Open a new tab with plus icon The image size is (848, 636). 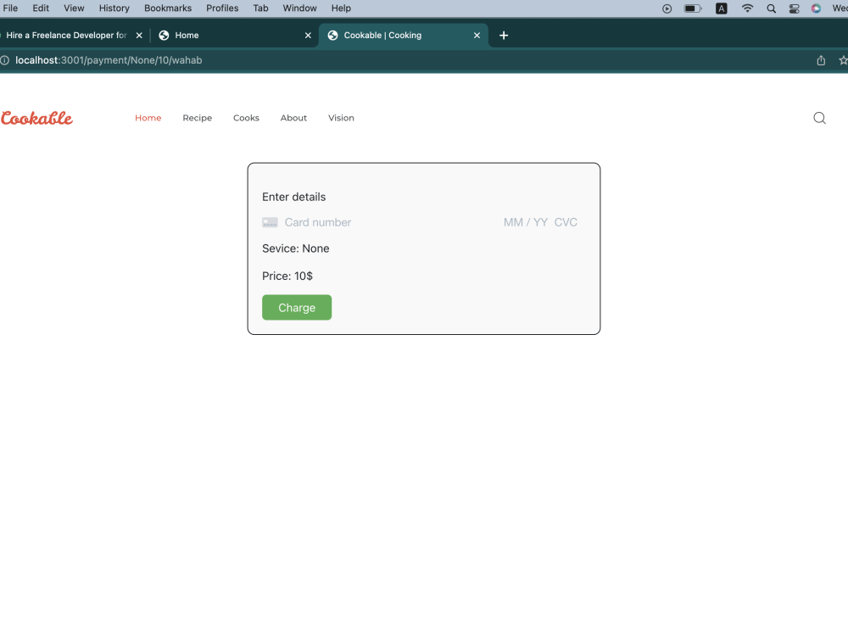click(x=504, y=35)
